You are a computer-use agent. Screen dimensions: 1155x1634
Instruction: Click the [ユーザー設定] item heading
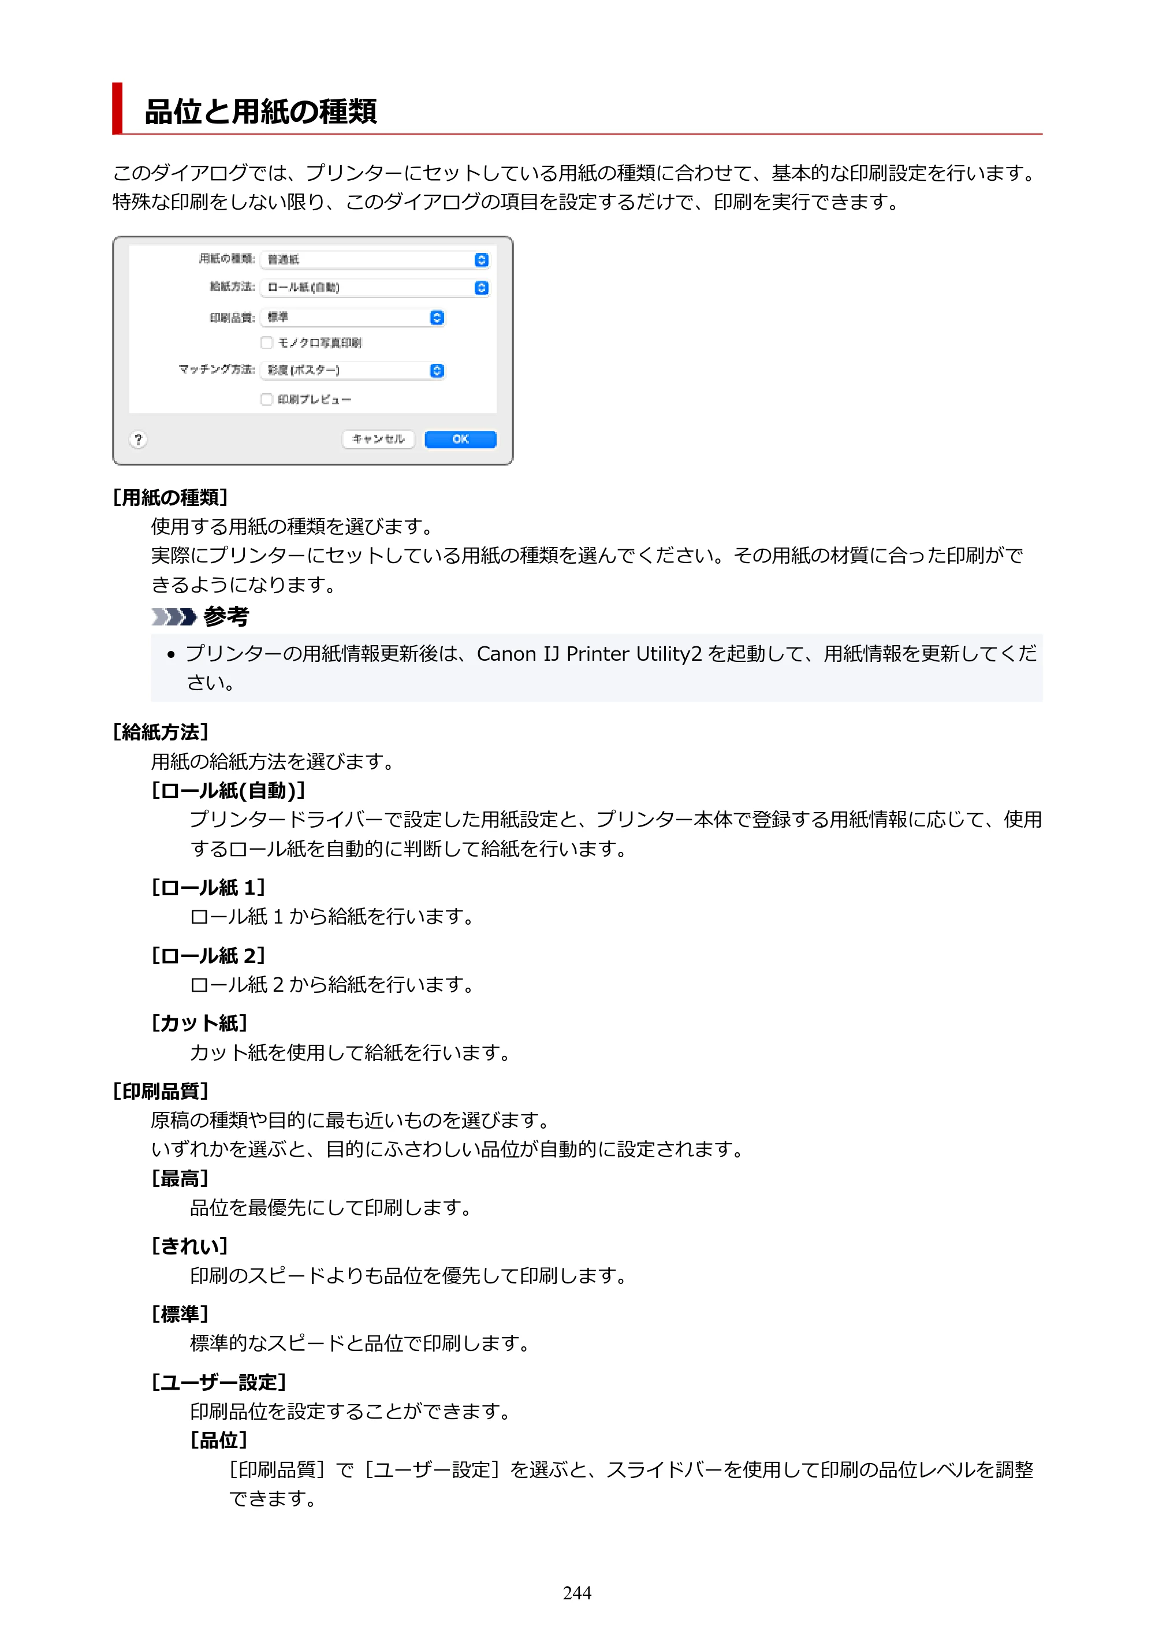(x=219, y=1382)
